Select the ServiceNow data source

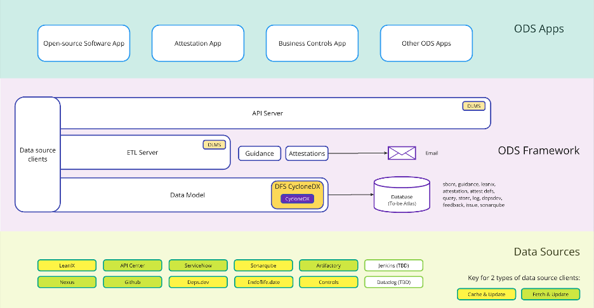198,266
